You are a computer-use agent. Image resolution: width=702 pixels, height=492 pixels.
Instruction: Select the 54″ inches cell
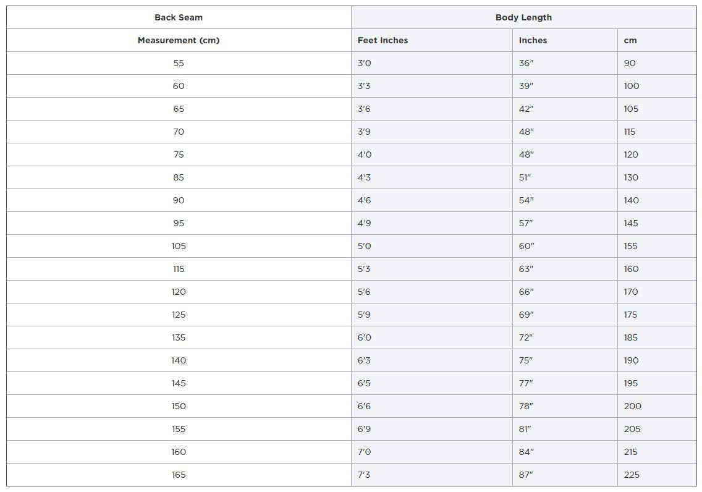click(x=526, y=200)
